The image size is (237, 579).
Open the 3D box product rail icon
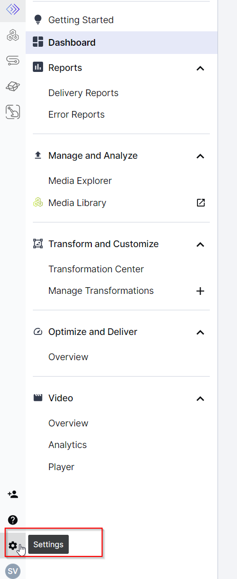(13, 86)
